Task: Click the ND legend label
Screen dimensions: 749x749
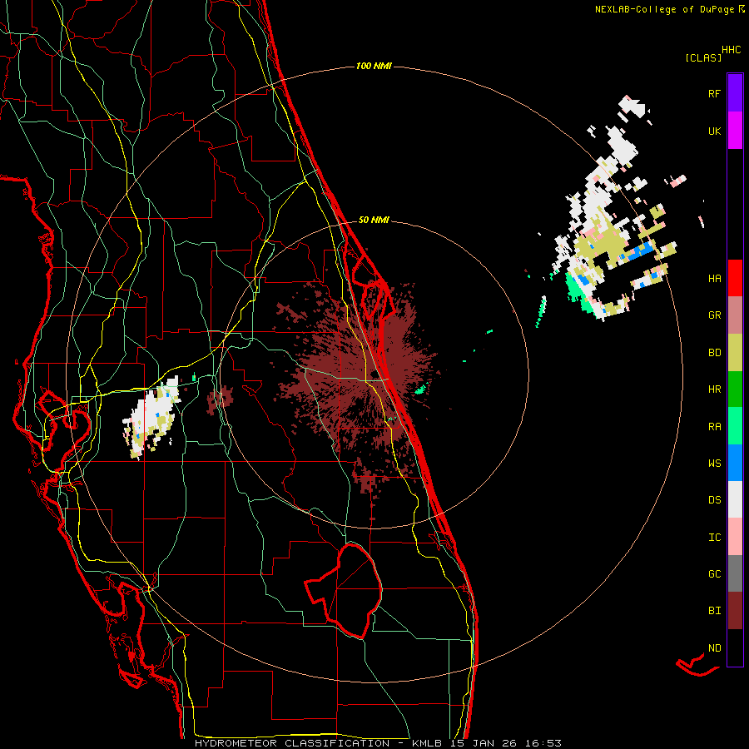Action: (x=714, y=647)
